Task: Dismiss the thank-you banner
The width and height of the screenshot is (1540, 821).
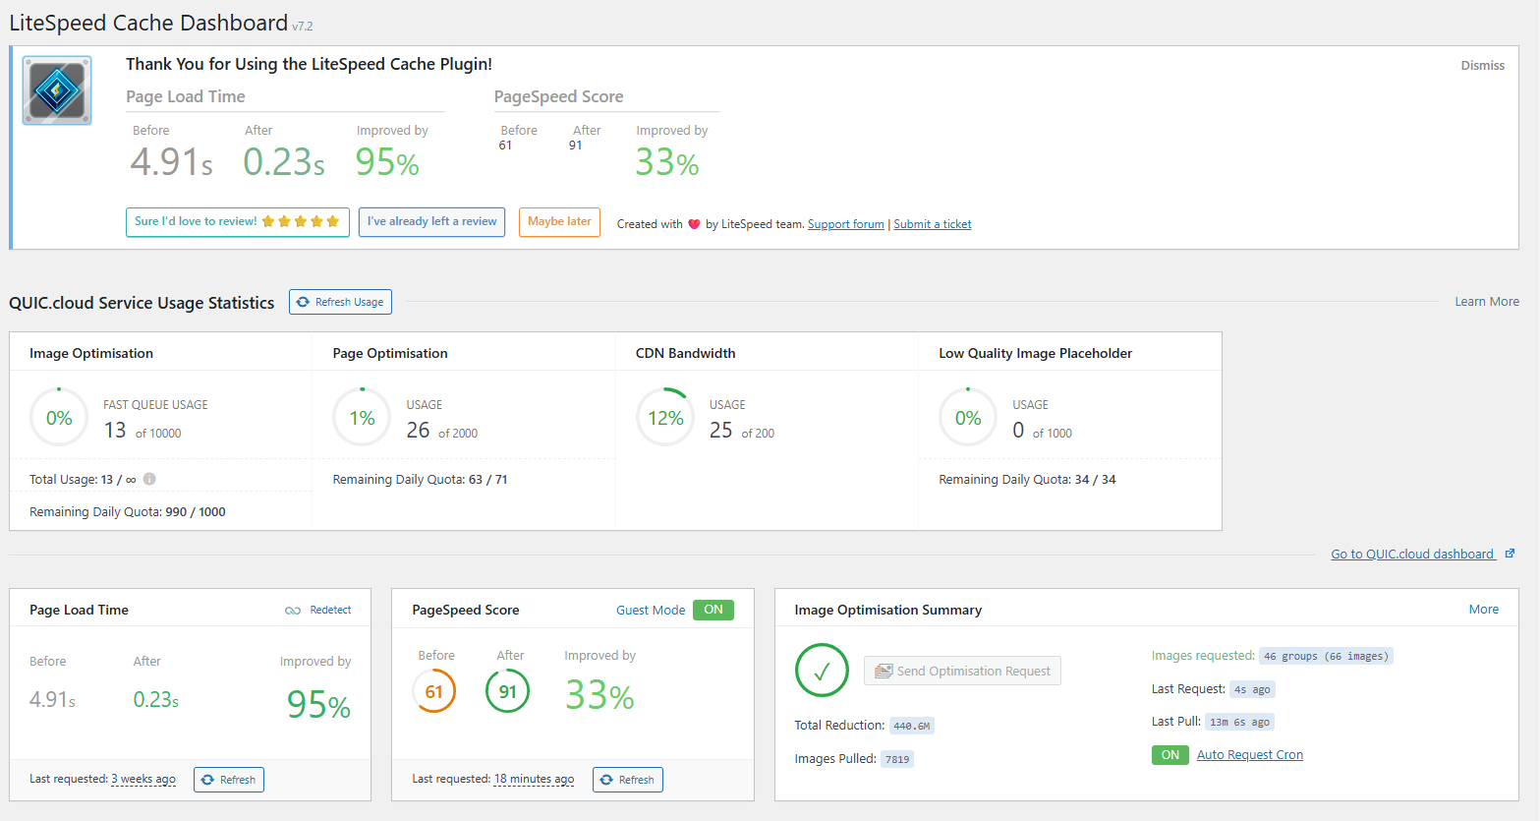Action: pyautogui.click(x=1482, y=65)
